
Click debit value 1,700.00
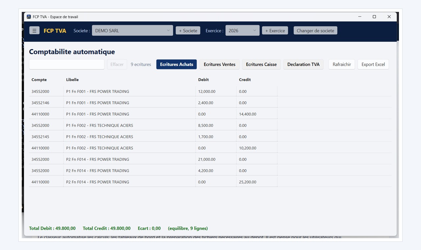click(206, 137)
